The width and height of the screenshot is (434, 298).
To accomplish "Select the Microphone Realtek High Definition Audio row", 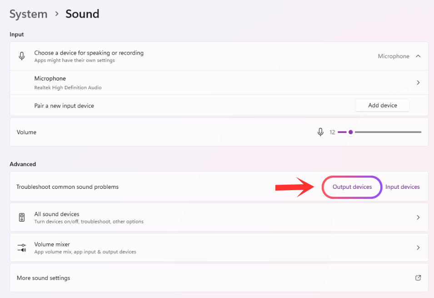I will 219,83.
